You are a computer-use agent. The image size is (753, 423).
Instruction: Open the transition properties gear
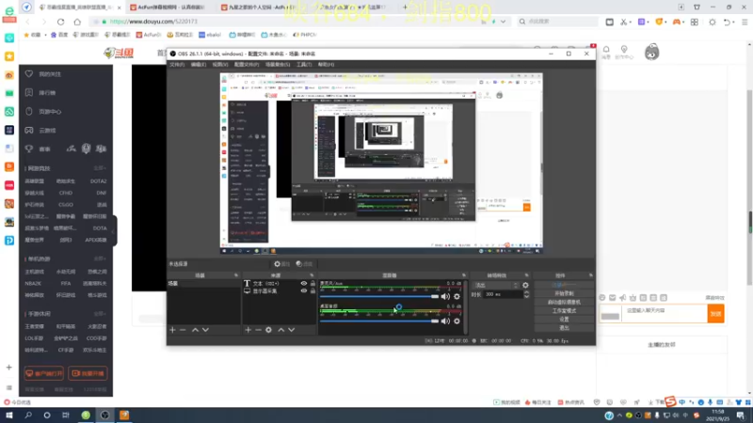[x=525, y=286]
